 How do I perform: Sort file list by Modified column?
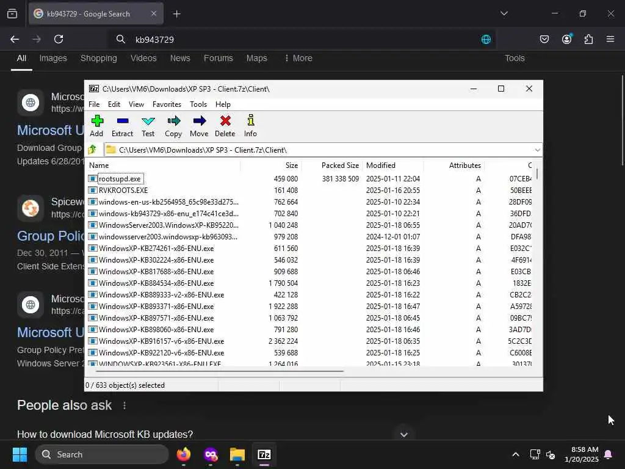pos(393,165)
